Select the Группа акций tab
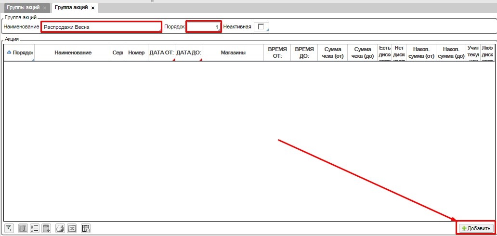 click(x=71, y=8)
